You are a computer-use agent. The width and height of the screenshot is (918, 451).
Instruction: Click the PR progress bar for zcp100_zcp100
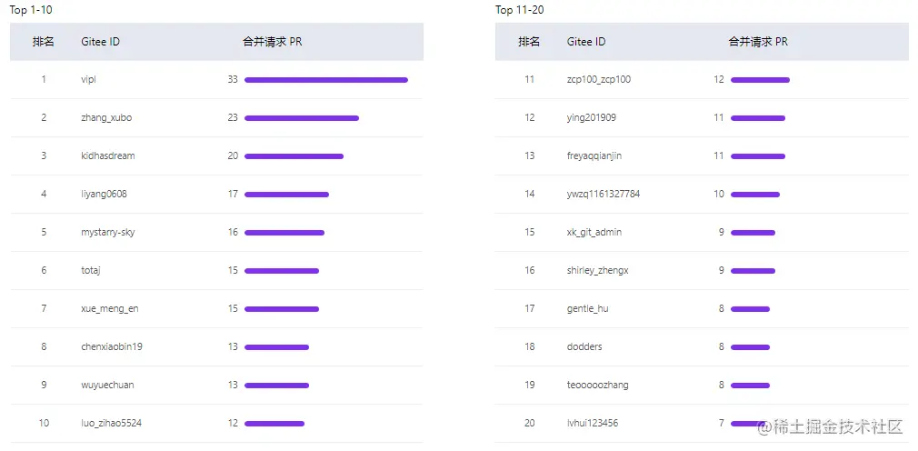[x=760, y=80]
